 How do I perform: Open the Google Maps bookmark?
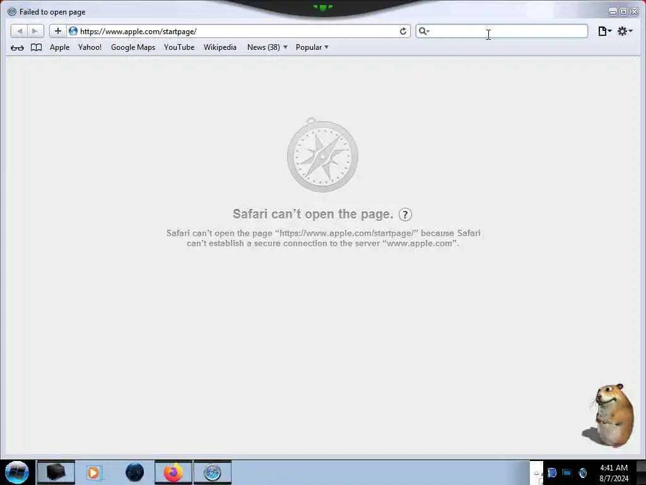coord(133,47)
